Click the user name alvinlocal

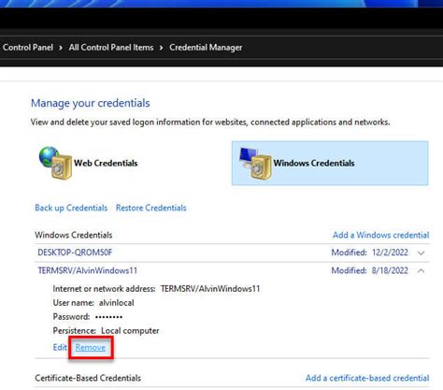click(117, 303)
